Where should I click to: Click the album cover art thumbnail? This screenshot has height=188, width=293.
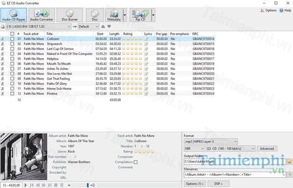pos(24,156)
